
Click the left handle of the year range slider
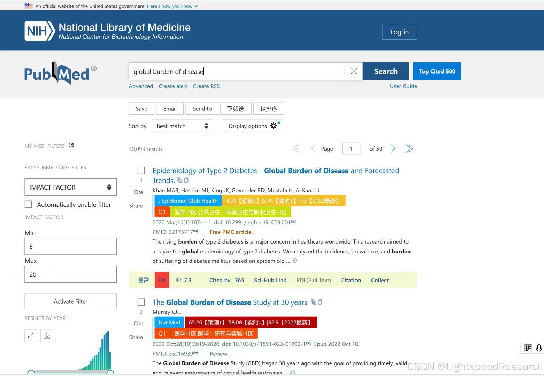coord(31,373)
